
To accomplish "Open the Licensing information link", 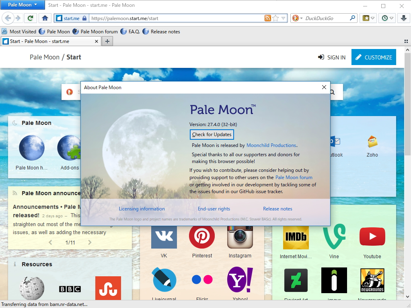I will 142,208.
